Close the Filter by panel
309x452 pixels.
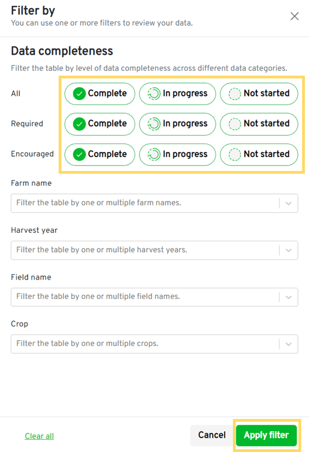(294, 16)
